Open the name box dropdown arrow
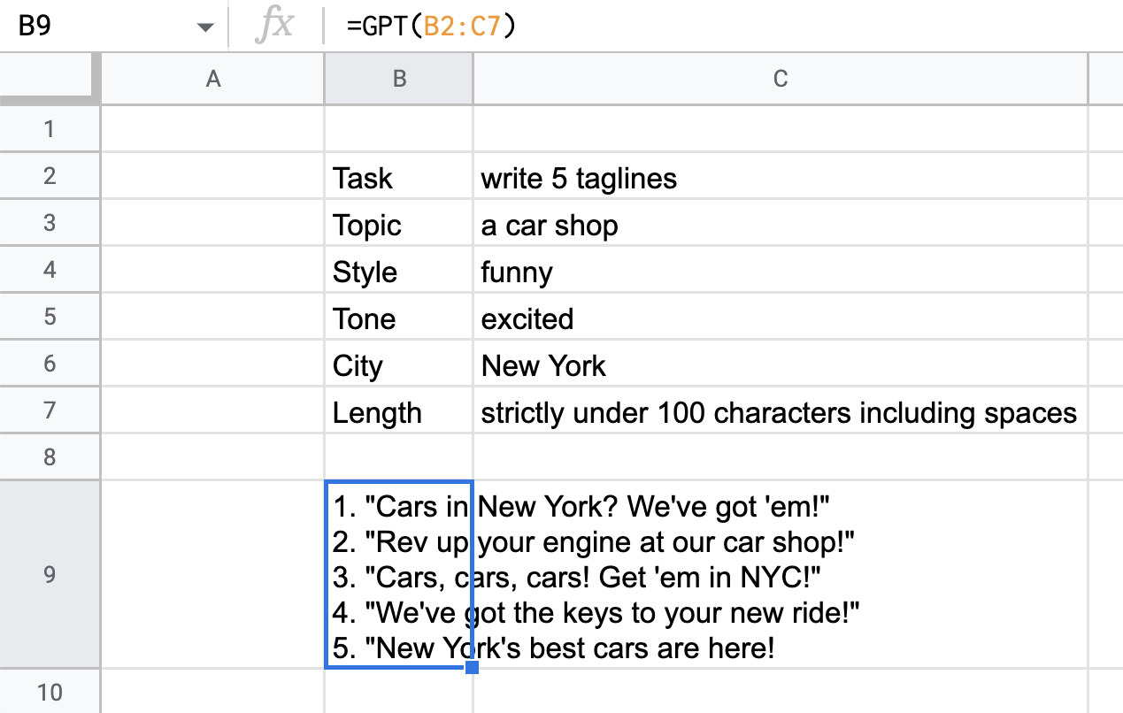This screenshot has width=1123, height=713. tap(205, 25)
